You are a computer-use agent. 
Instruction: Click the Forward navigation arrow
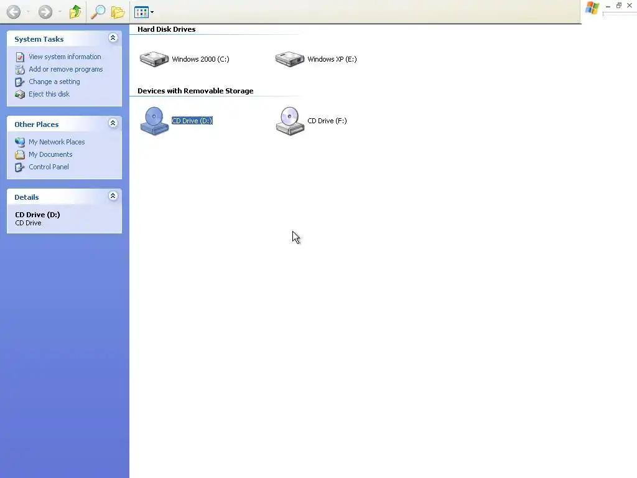[x=45, y=12]
